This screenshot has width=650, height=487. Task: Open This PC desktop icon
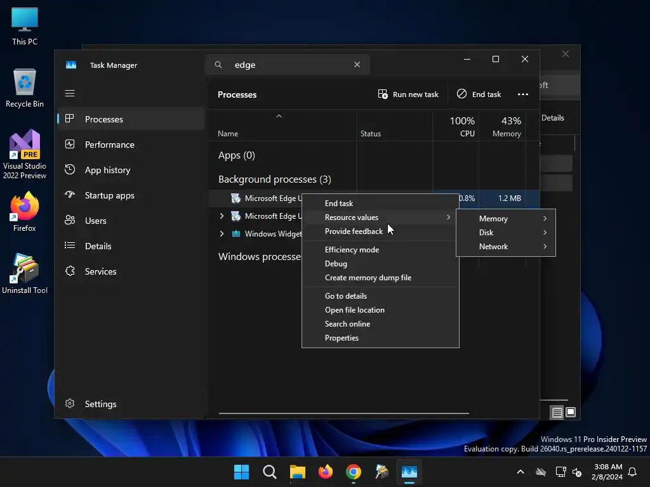pyautogui.click(x=25, y=26)
